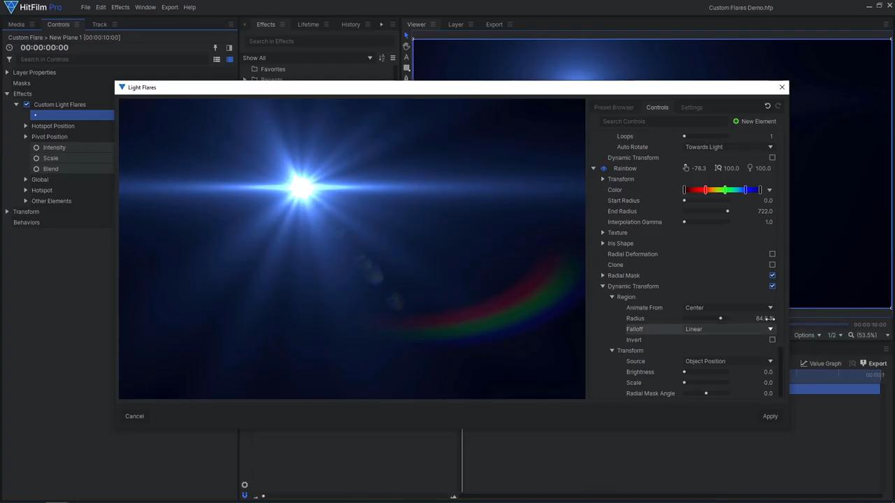The width and height of the screenshot is (895, 503).
Task: Click the Apply button
Action: point(770,416)
